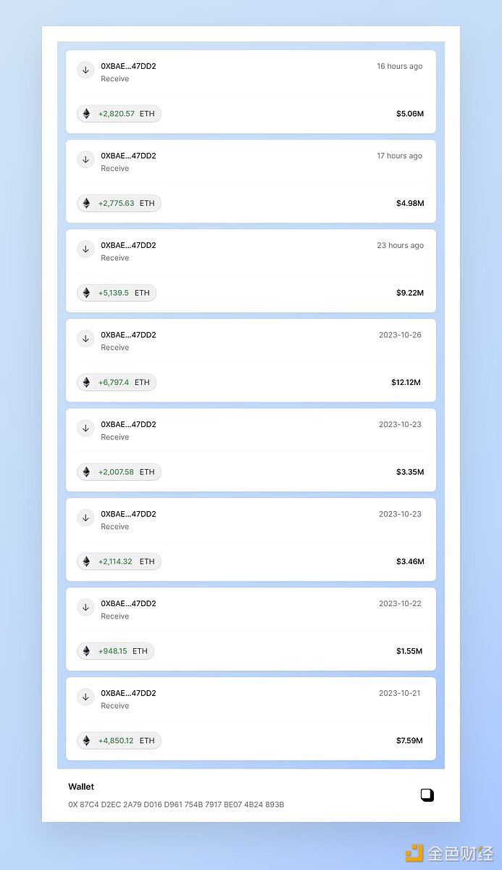The height and width of the screenshot is (870, 502).
Task: Click Ethereum icon beside +2,114.32 ETH
Action: (87, 561)
